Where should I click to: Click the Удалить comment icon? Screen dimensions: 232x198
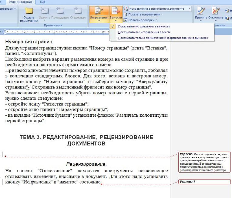[45, 11]
